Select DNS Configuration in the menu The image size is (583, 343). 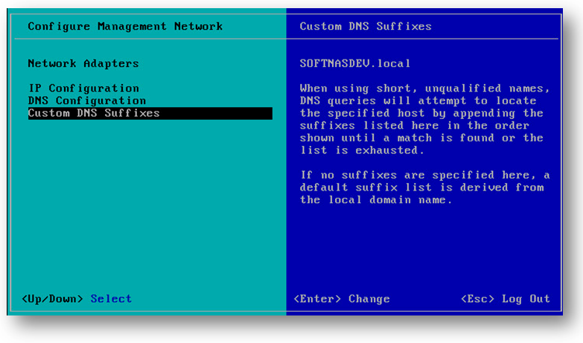pos(87,100)
